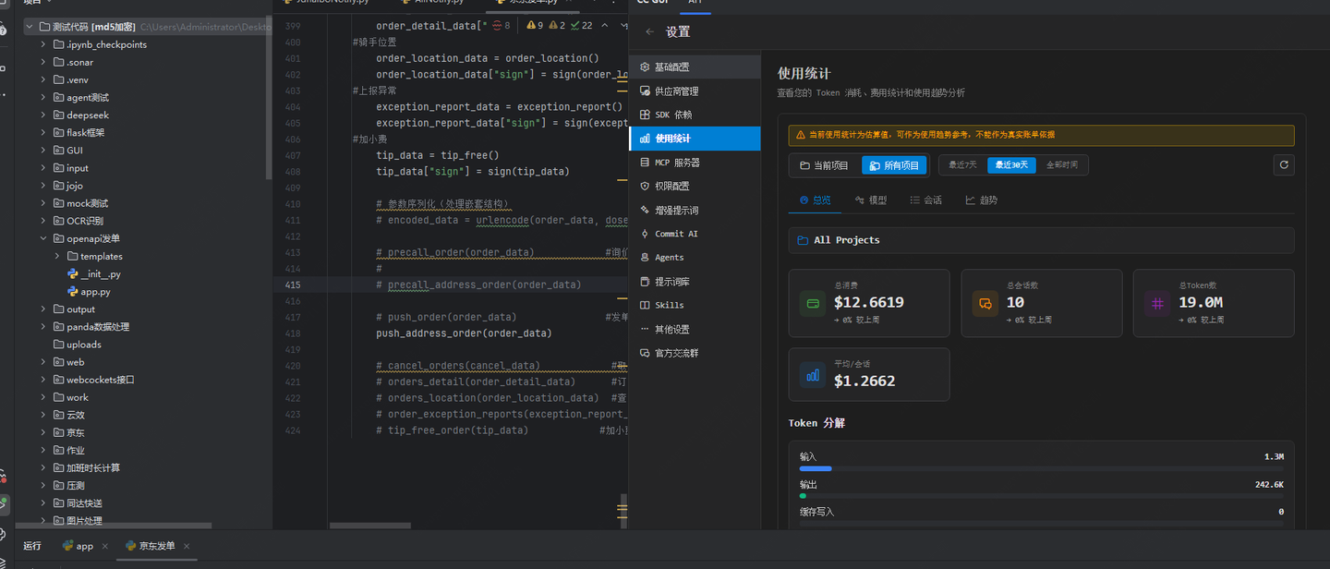This screenshot has width=1330, height=569.
Task: Expand the deepseek folder
Action: point(43,115)
